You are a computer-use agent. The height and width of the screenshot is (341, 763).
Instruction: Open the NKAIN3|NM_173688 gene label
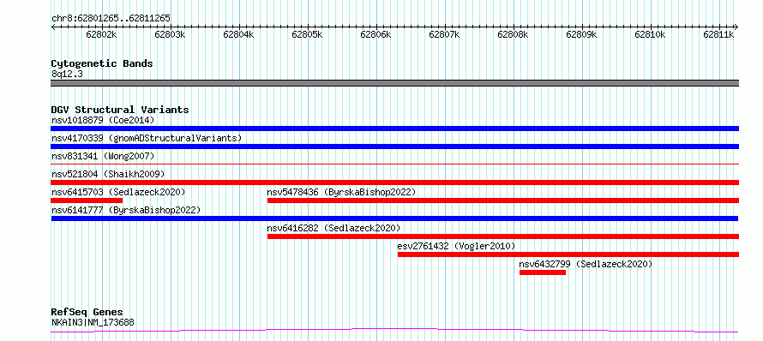[93, 322]
